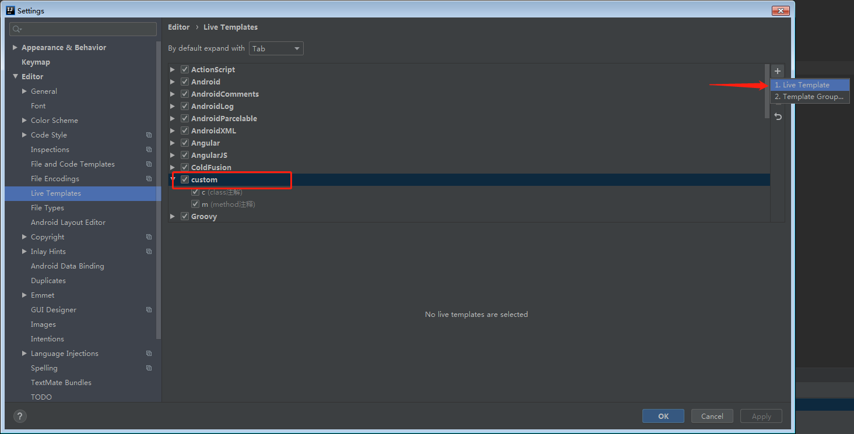The width and height of the screenshot is (854, 434).
Task: Click the OK button
Action: click(x=663, y=416)
